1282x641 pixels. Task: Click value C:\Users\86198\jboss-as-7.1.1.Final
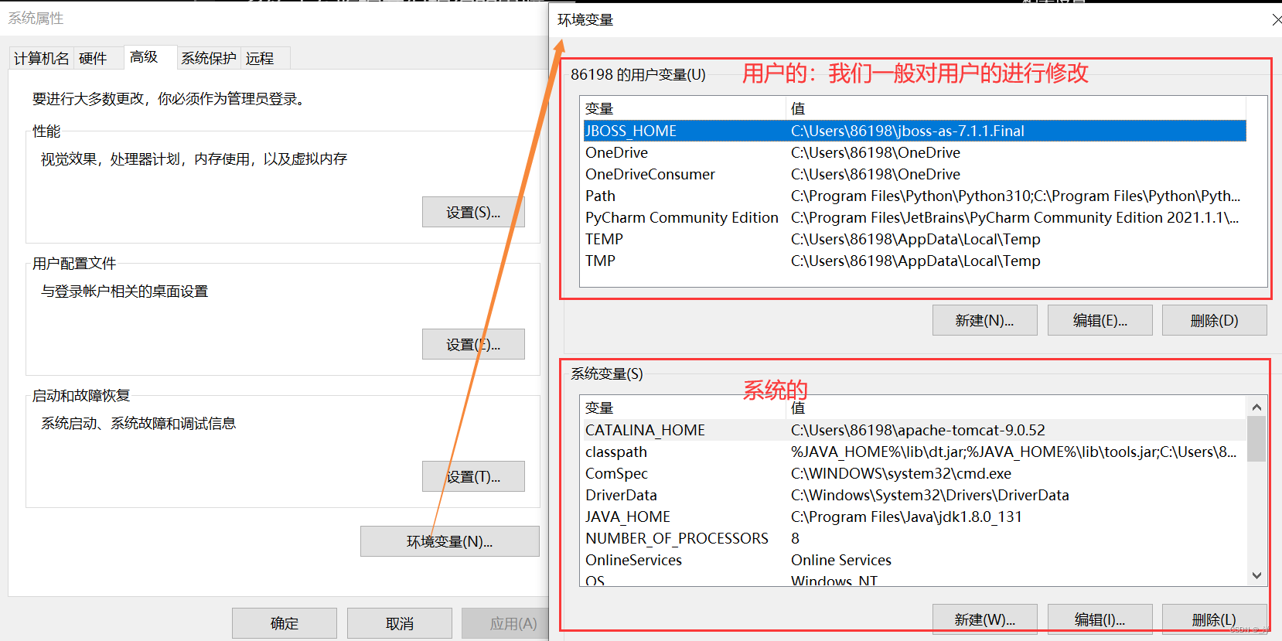point(907,131)
